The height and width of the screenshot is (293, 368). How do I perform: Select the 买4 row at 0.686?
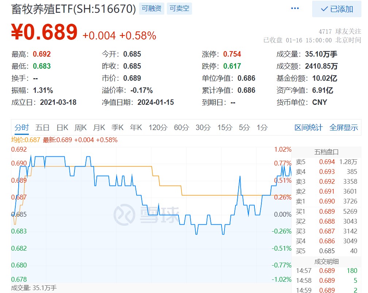(x=326, y=241)
